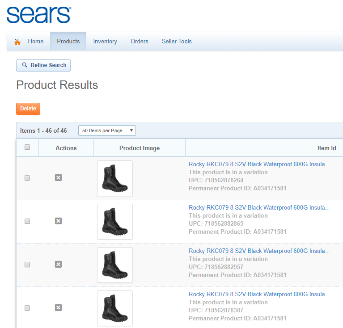Check the box for UPC 718562878264 row

point(27,178)
